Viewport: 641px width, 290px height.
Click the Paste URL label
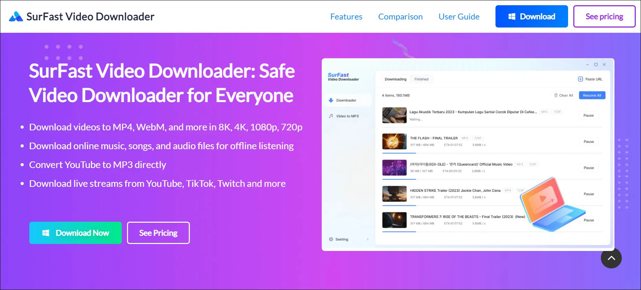(594, 79)
